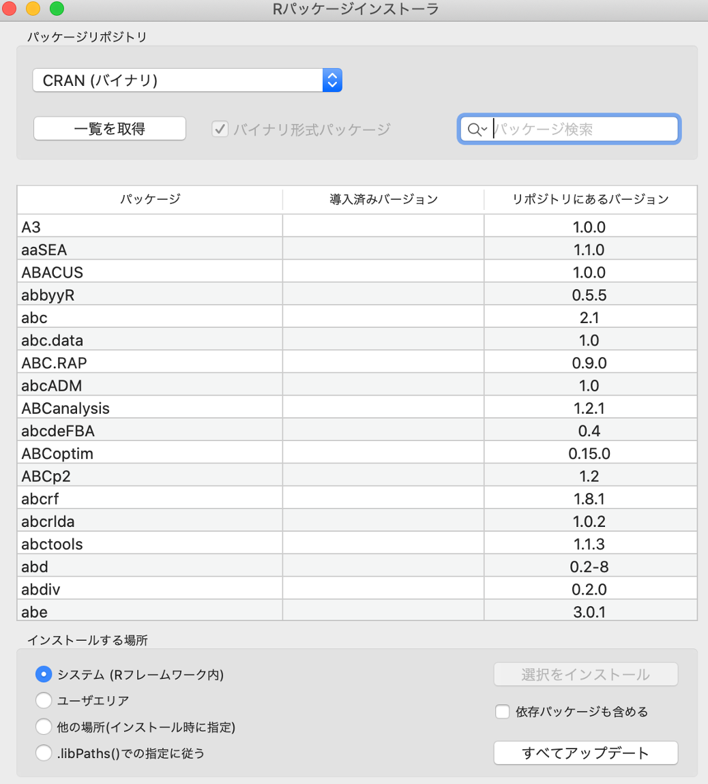Select the abcdeFBA package row
708x784 pixels.
(x=357, y=431)
